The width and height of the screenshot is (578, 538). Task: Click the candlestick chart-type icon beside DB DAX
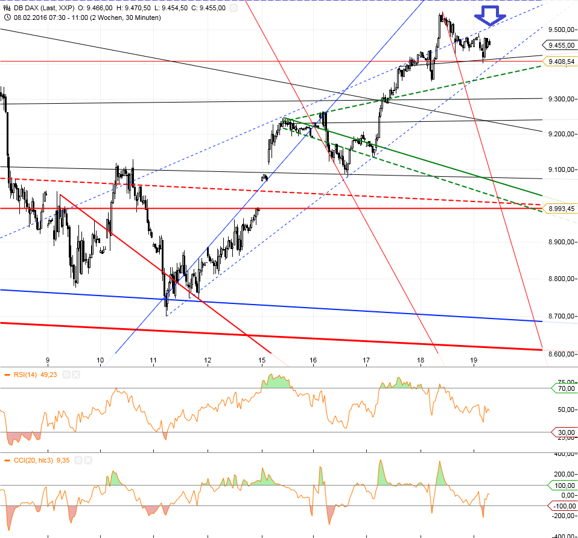click(x=7, y=8)
